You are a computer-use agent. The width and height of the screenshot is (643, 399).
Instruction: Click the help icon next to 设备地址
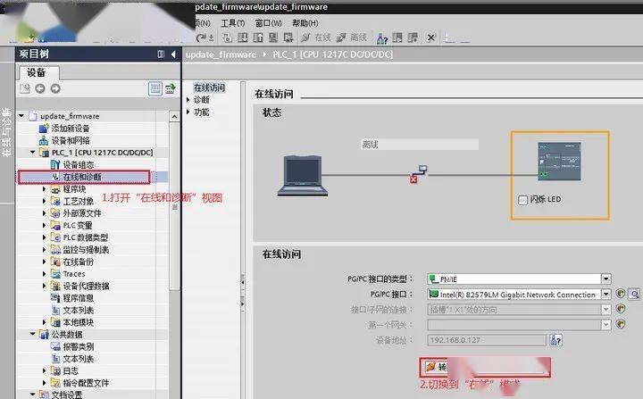point(555,339)
